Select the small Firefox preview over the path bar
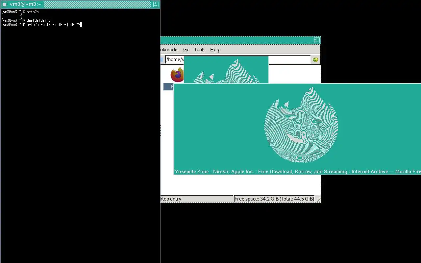The image size is (421, 263). click(226, 70)
